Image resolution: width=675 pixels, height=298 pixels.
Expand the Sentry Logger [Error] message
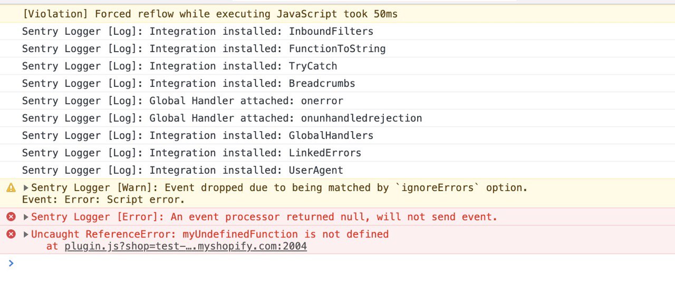coord(26,217)
